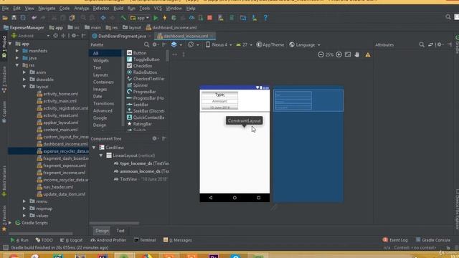Select LinearLayout (vertical) in Component Tree
Image resolution: width=459 pixels, height=258 pixels.
(131, 156)
